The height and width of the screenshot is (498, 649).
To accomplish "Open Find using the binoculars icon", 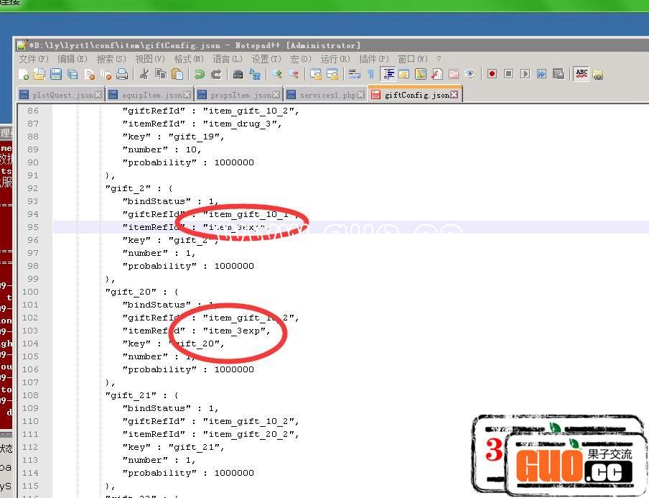I will (x=238, y=74).
